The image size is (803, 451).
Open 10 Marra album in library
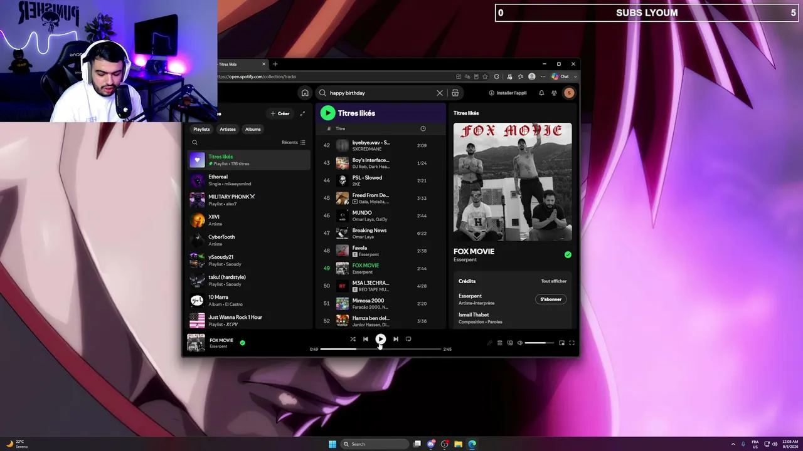[250, 300]
